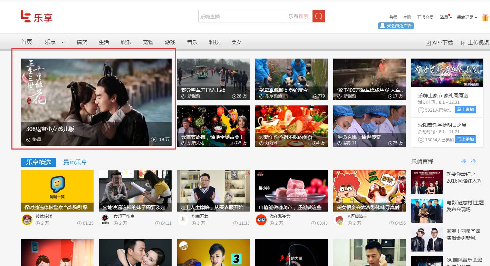Screen dimensions: 490x266
Task: Click 换一换 to refresh live list
Action: pyautogui.click(x=469, y=161)
